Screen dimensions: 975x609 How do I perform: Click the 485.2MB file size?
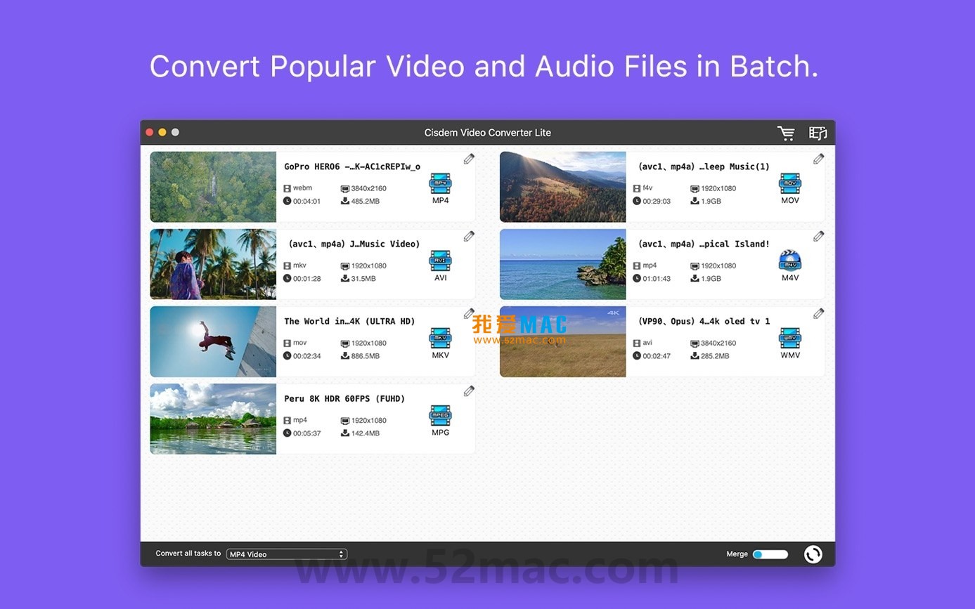click(x=365, y=201)
